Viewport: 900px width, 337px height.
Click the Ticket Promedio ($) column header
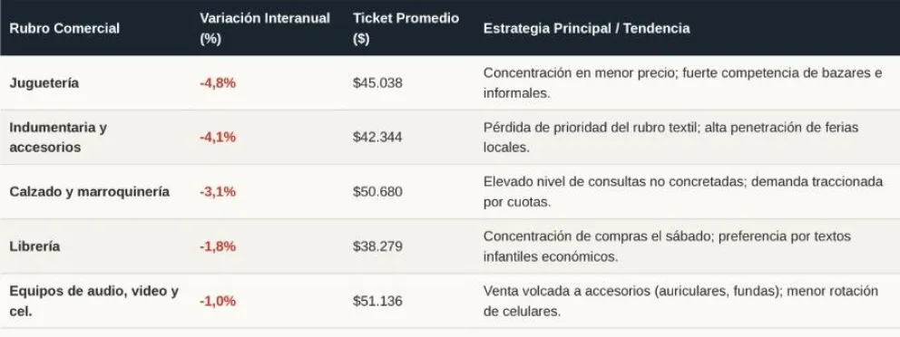tap(406, 28)
